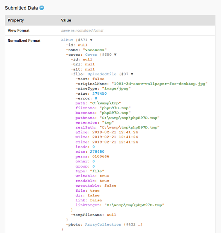
Task: Expand the ArrayCollection ellipsis
Action: (x=139, y=224)
